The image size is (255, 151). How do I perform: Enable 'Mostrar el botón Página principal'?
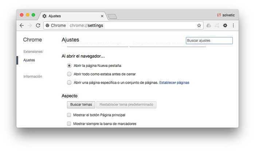(69, 115)
